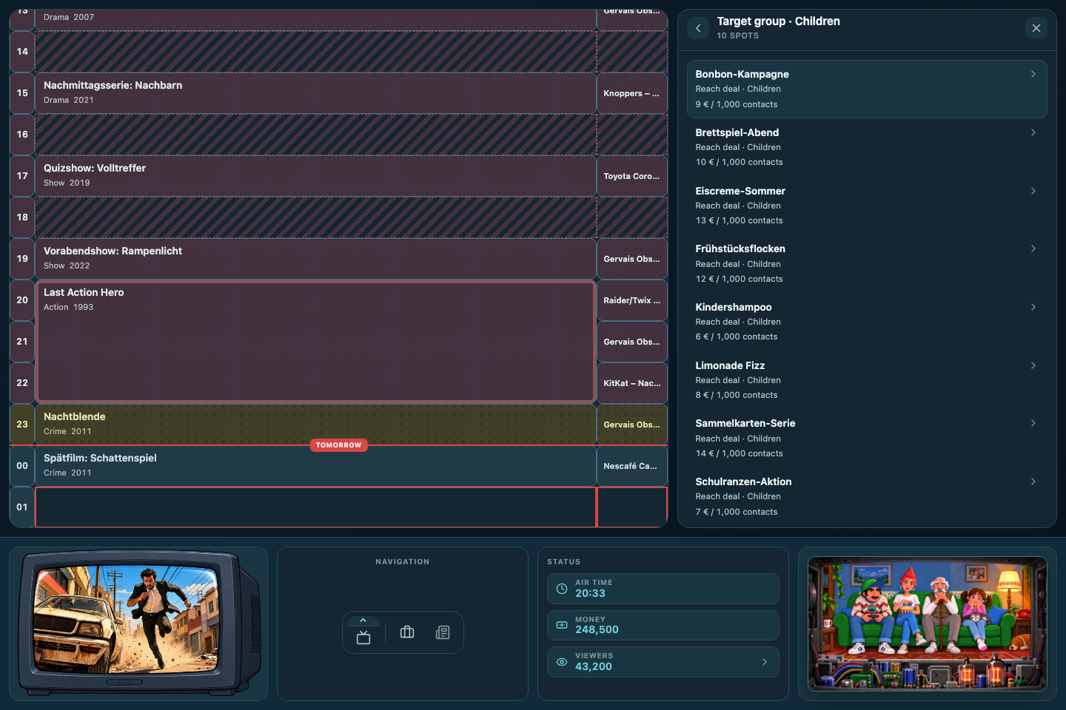Viewport: 1066px width, 710px height.
Task: Select the Raider/Twix ad slot
Action: click(x=632, y=300)
